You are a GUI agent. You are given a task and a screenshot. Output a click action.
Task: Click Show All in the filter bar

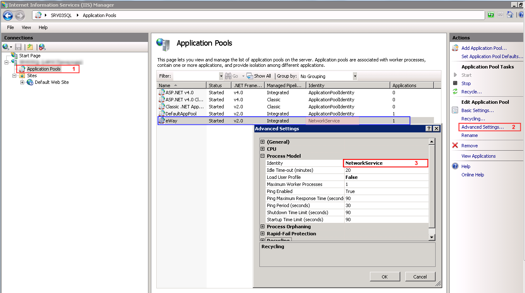[262, 76]
